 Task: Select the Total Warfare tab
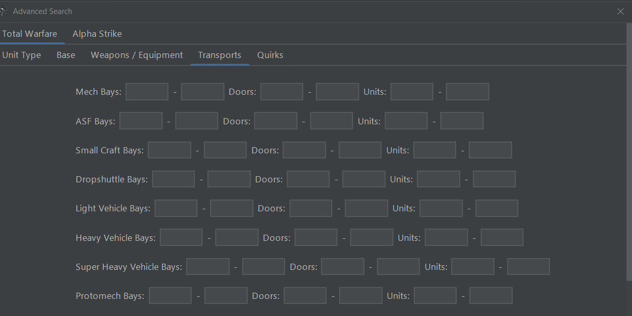[29, 33]
